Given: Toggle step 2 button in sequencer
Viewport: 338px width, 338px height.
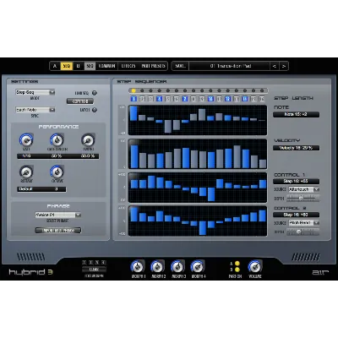Looking at the screenshot, I should point(142,99).
